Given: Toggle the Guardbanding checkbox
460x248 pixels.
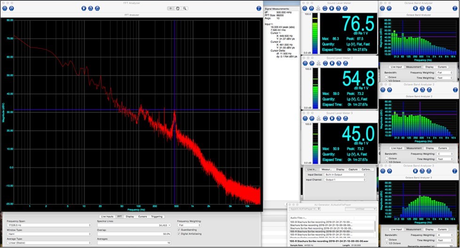Looking at the screenshot, I should [x=179, y=230].
